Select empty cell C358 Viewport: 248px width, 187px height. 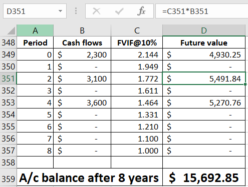pyautogui.click(x=137, y=162)
